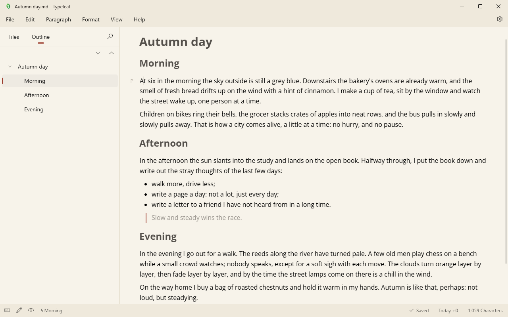Open the File menu
The width and height of the screenshot is (508, 317).
point(10,19)
